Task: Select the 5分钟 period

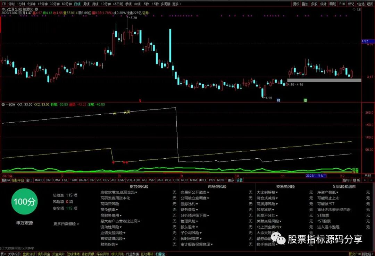Action: [x=31, y=4]
